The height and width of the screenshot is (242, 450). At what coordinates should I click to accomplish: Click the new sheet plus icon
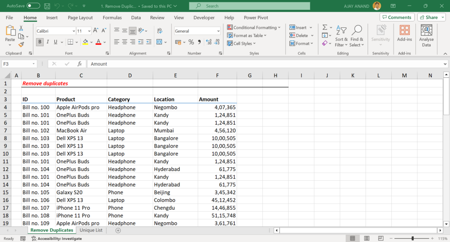coord(118,230)
